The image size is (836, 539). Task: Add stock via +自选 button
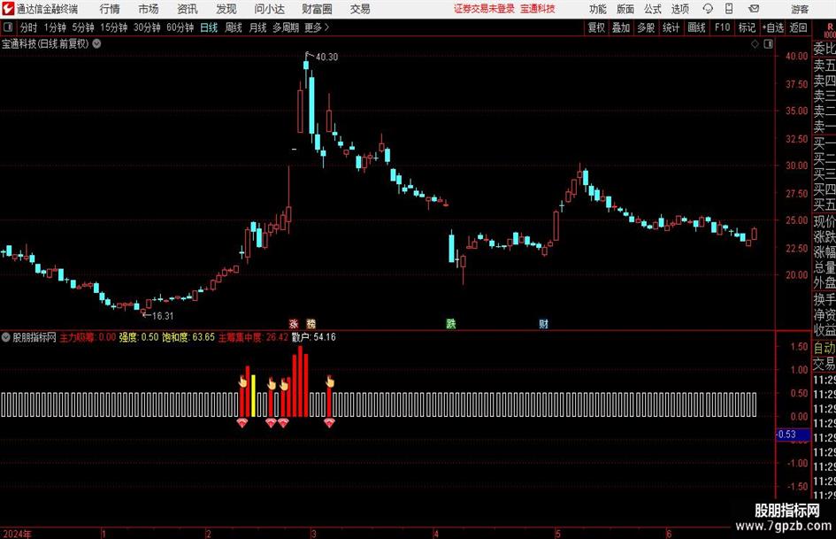(x=772, y=27)
